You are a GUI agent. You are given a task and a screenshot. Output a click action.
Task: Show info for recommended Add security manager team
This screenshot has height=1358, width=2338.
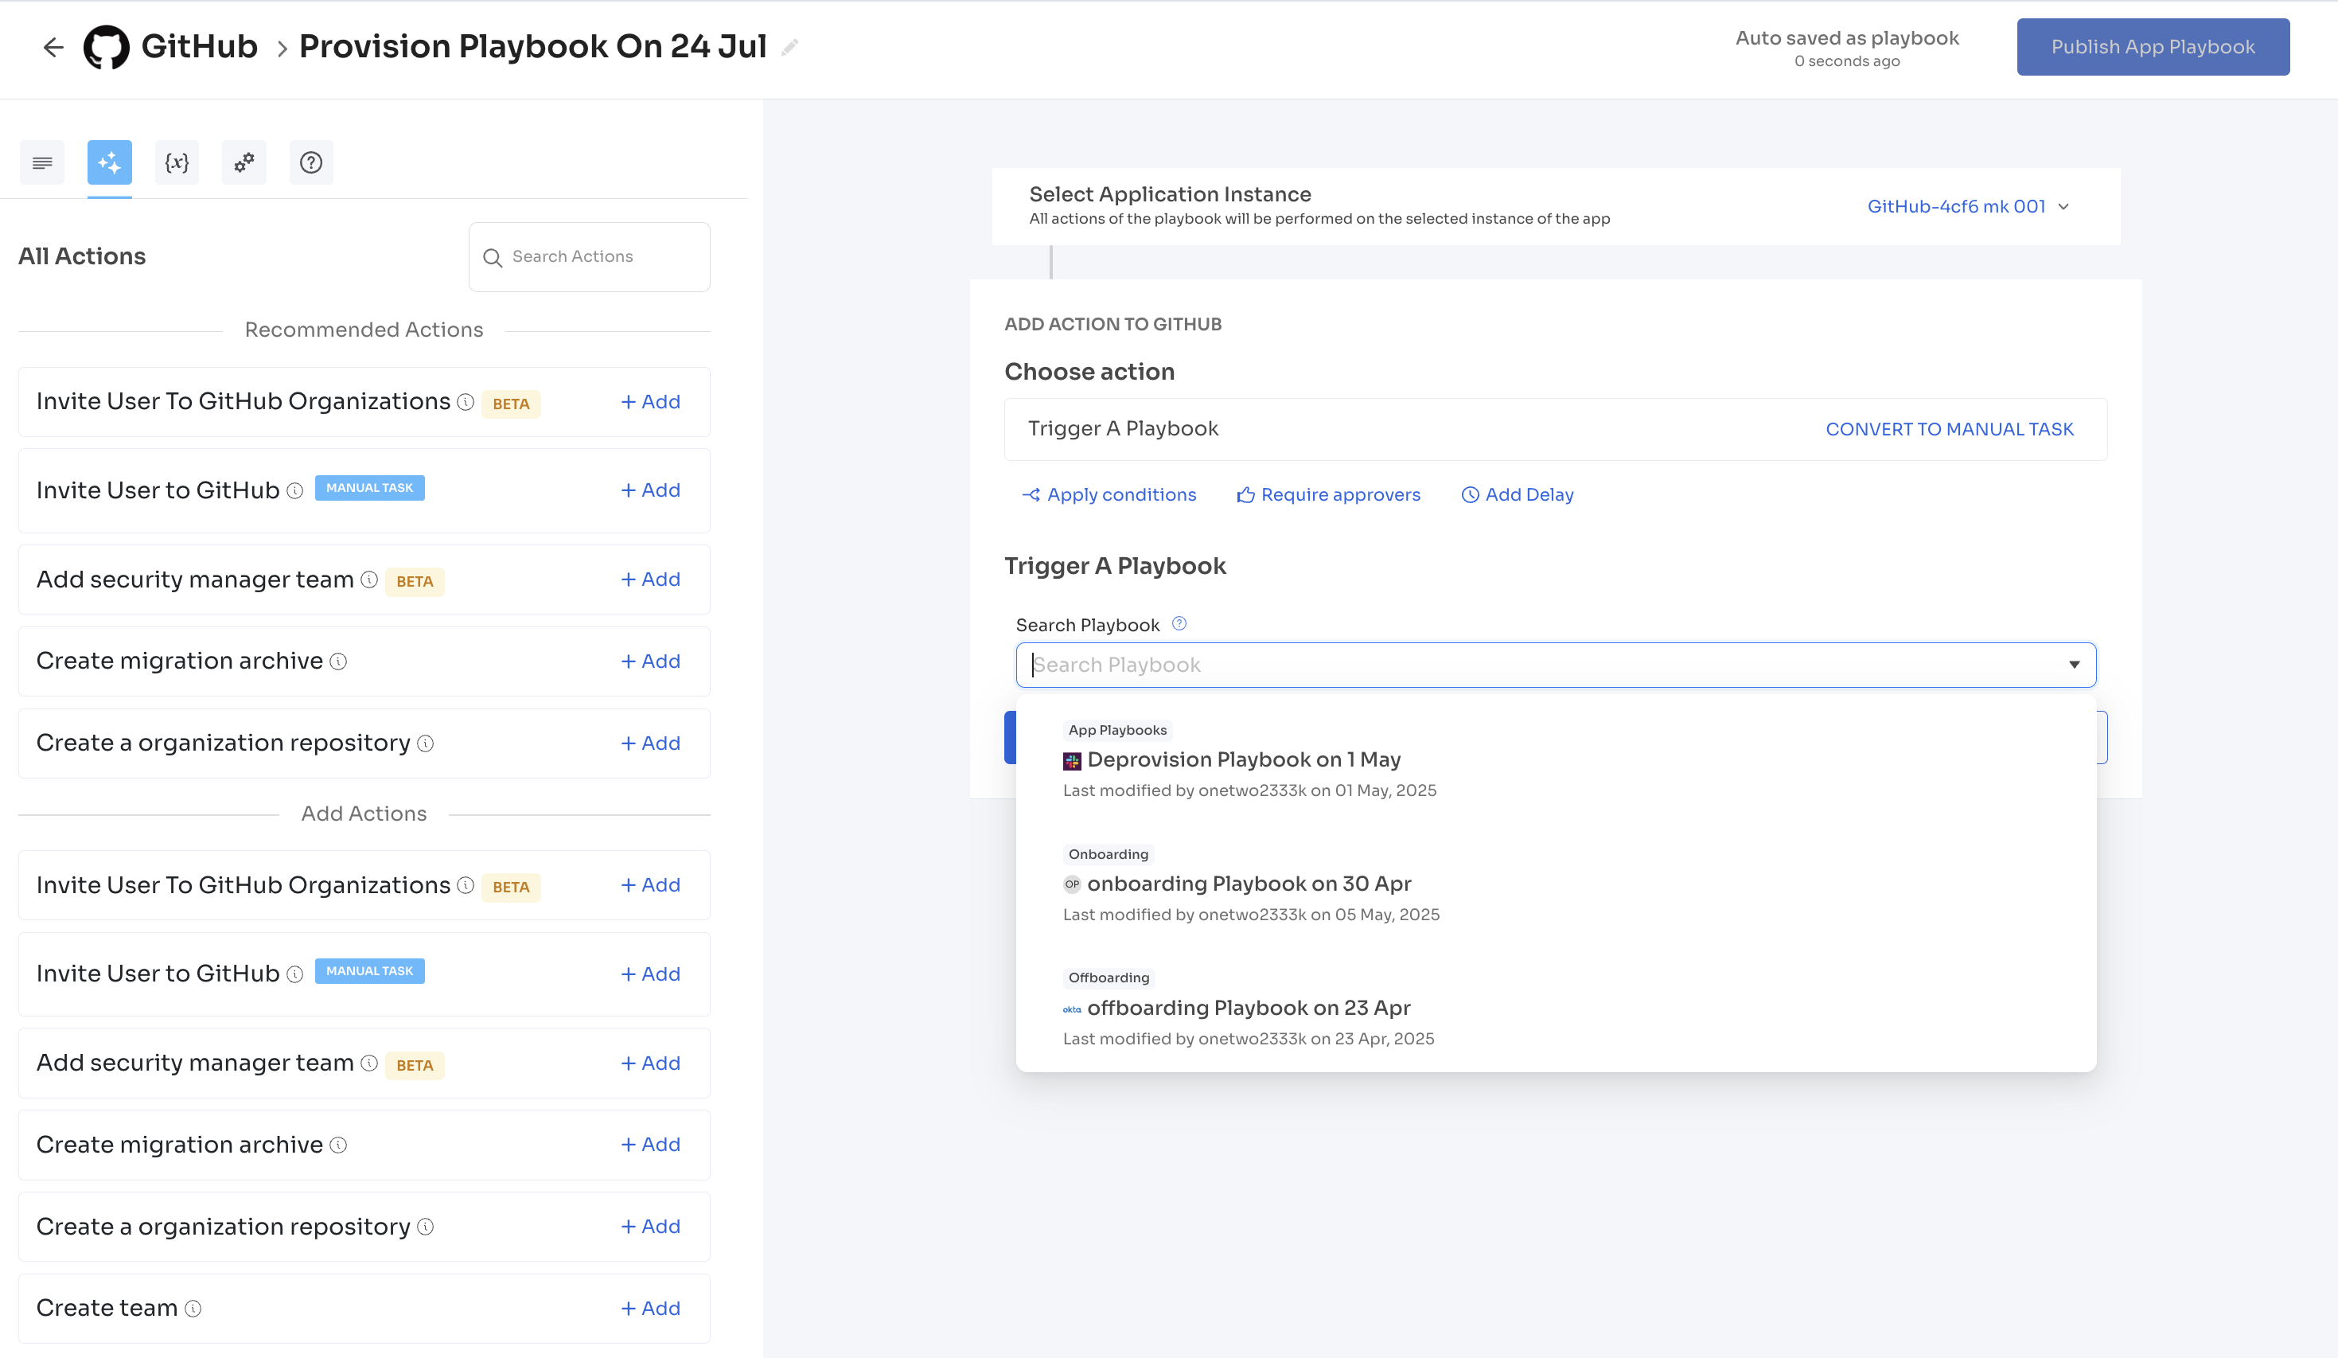[x=369, y=579]
